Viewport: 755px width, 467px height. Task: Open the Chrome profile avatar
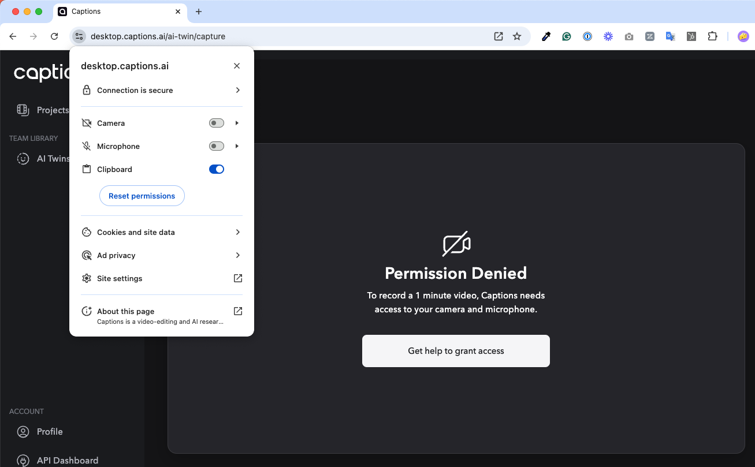743,36
